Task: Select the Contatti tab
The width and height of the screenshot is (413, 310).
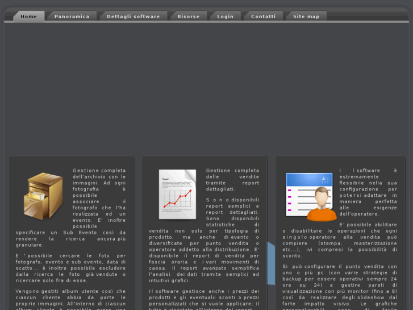Action: pyautogui.click(x=263, y=16)
